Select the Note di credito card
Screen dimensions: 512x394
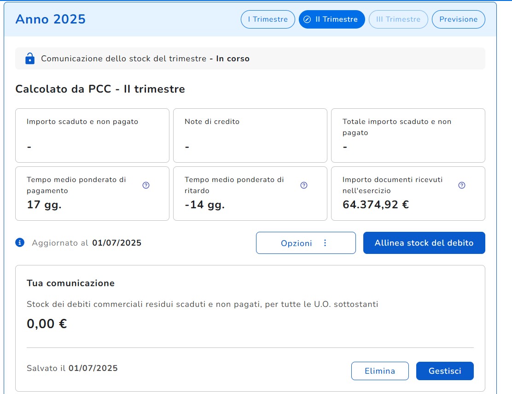click(x=250, y=135)
